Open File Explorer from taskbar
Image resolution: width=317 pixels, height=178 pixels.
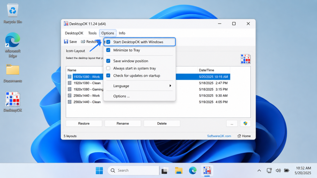(179, 171)
